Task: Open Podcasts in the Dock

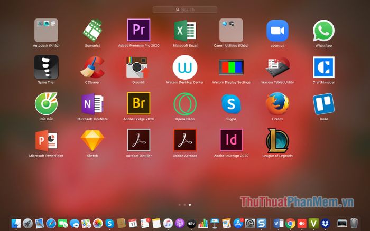Action: pos(180,223)
